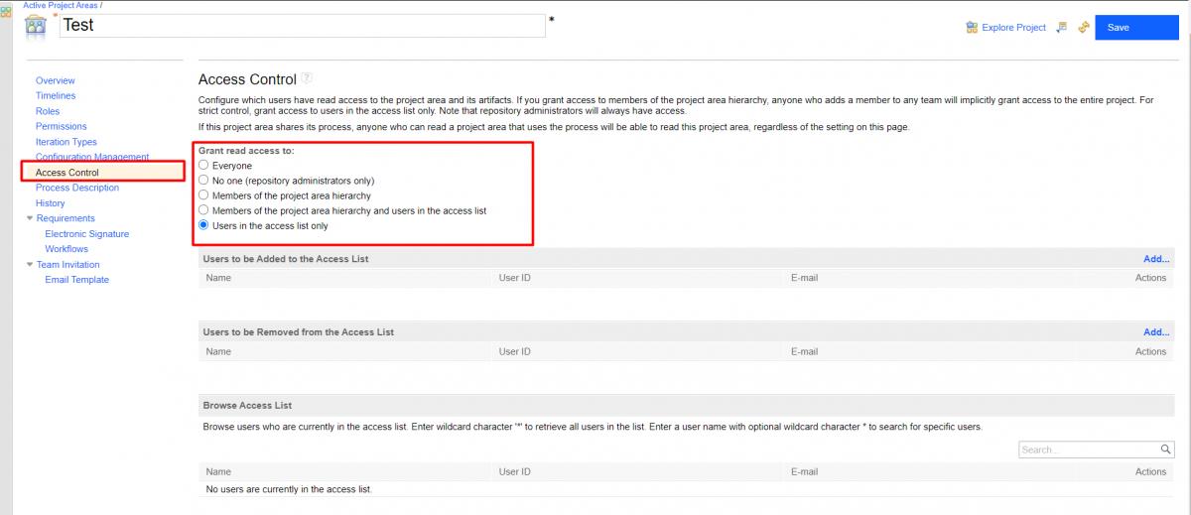Select Users in the access list only

click(x=204, y=226)
